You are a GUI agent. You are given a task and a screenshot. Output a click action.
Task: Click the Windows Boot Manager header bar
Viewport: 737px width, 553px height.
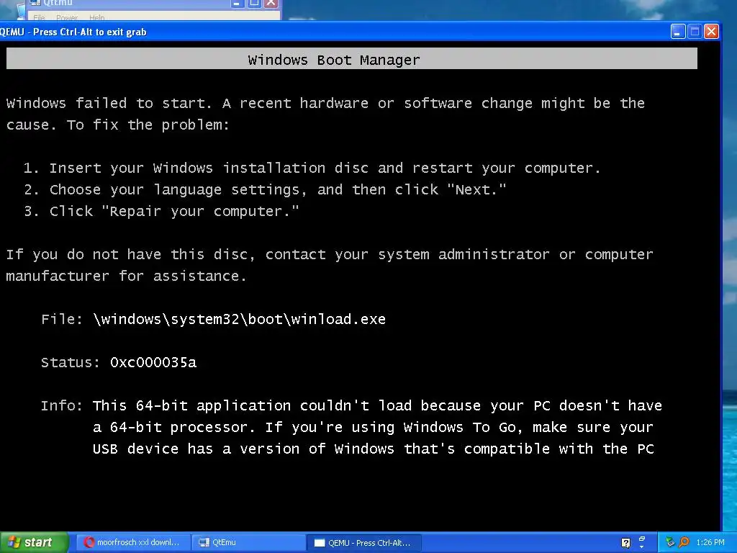[351, 59]
